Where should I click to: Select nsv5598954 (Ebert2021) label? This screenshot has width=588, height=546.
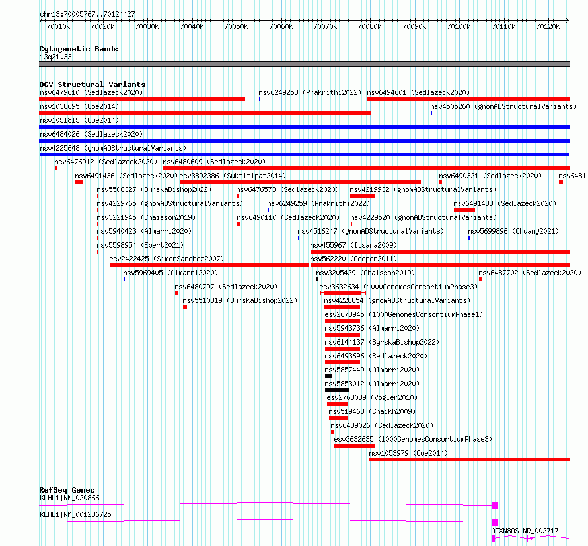140,245
